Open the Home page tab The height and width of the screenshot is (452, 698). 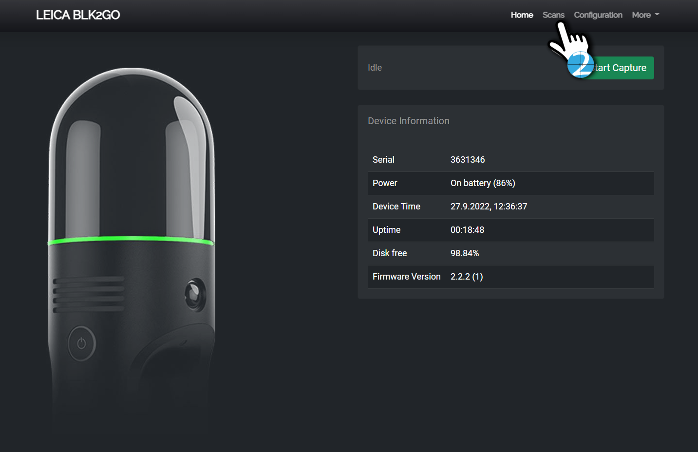click(522, 15)
